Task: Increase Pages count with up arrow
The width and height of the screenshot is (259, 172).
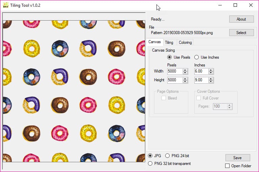Action: [230, 105]
